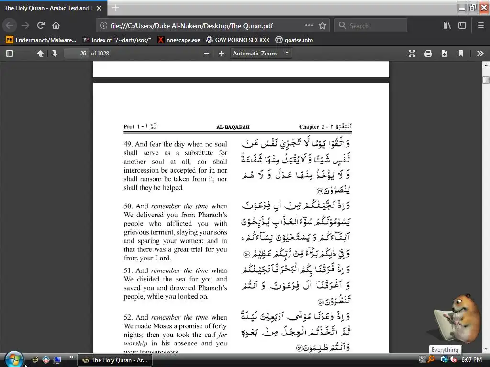Screen dimensions: 490x367
Task: Open the goatse.info bookmark
Action: point(294,40)
